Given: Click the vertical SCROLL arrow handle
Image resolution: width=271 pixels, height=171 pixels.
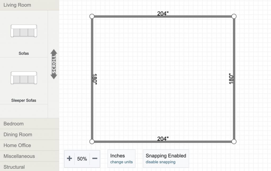Looking at the screenshot, I should click(54, 64).
